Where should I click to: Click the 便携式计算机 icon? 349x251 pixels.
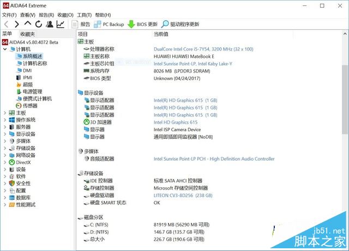[x=19, y=99]
